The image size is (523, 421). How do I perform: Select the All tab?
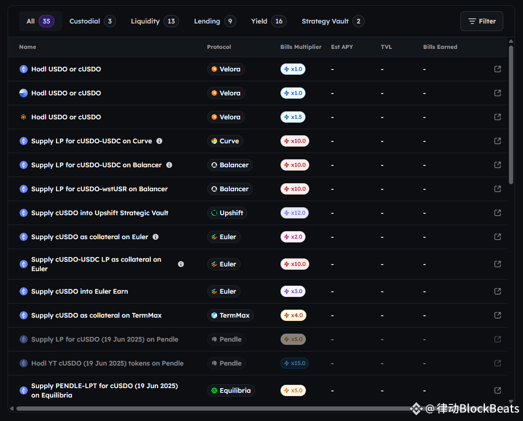pyautogui.click(x=40, y=21)
